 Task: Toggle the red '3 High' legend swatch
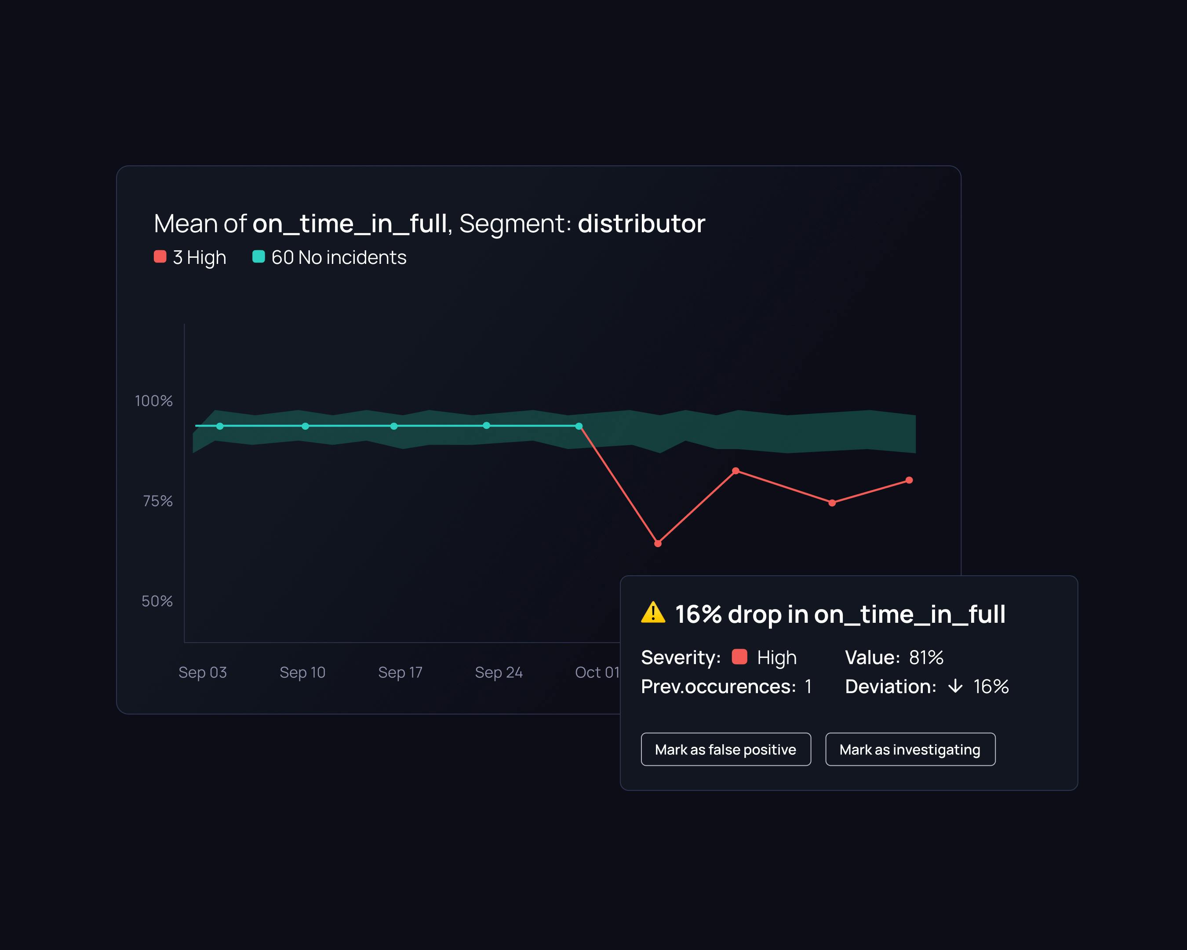coord(160,257)
